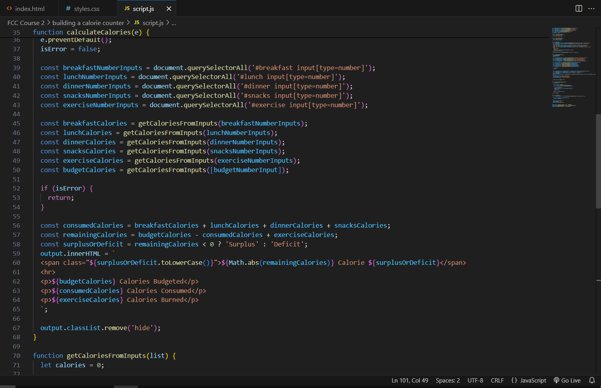Change the JavaScript language mode
The image size is (601, 388).
[529, 380]
